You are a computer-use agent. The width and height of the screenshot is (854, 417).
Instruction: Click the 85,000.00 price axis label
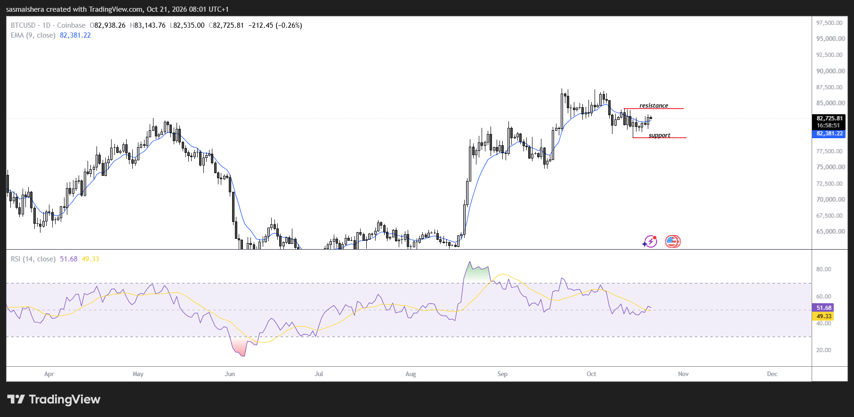tap(830, 103)
